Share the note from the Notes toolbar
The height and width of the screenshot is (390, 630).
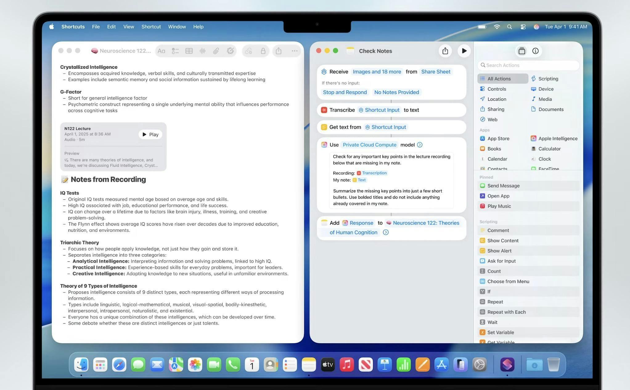click(x=279, y=51)
